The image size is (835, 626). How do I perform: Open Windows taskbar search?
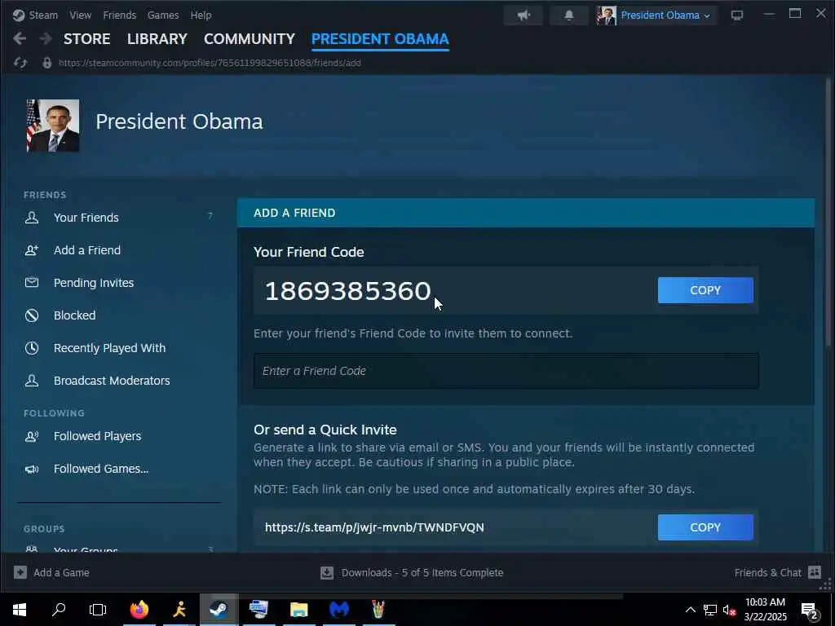pyautogui.click(x=59, y=610)
